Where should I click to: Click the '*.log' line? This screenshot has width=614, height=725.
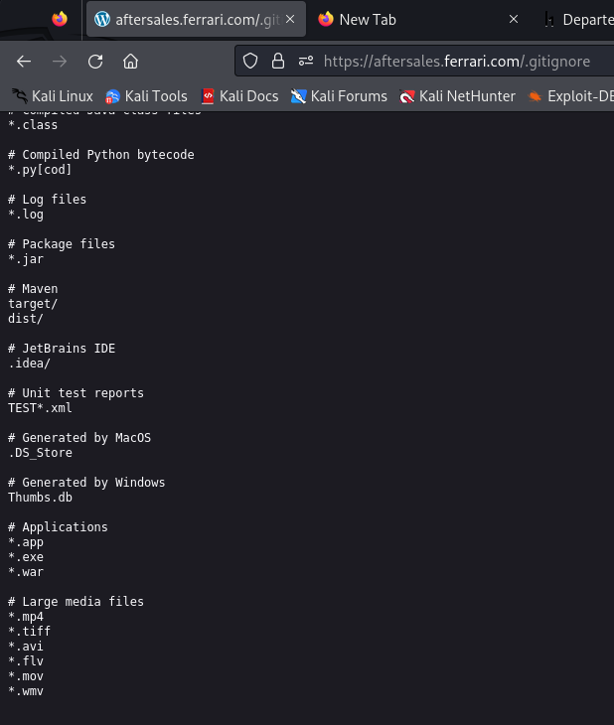(26, 215)
